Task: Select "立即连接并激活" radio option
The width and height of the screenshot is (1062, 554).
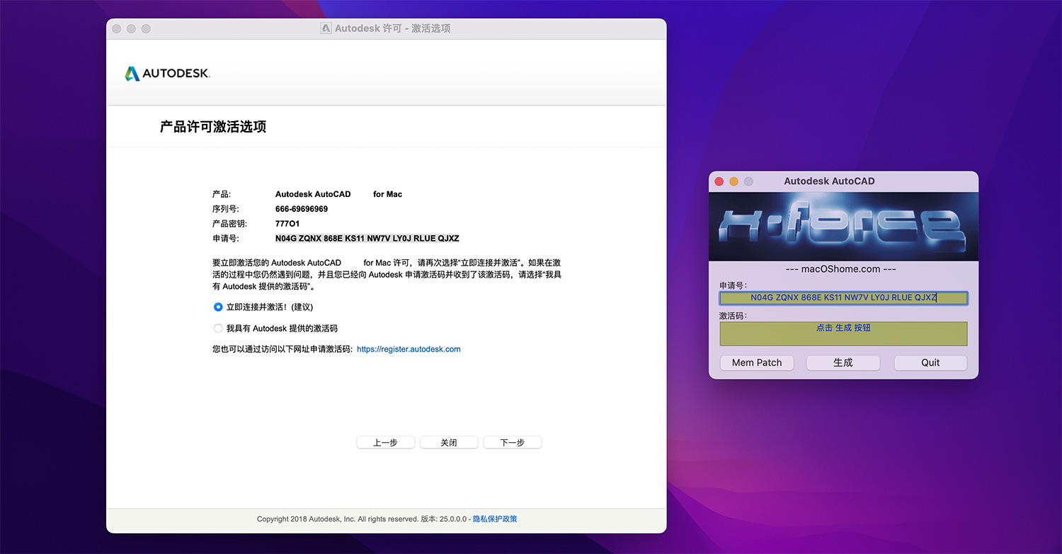Action: pyautogui.click(x=218, y=307)
